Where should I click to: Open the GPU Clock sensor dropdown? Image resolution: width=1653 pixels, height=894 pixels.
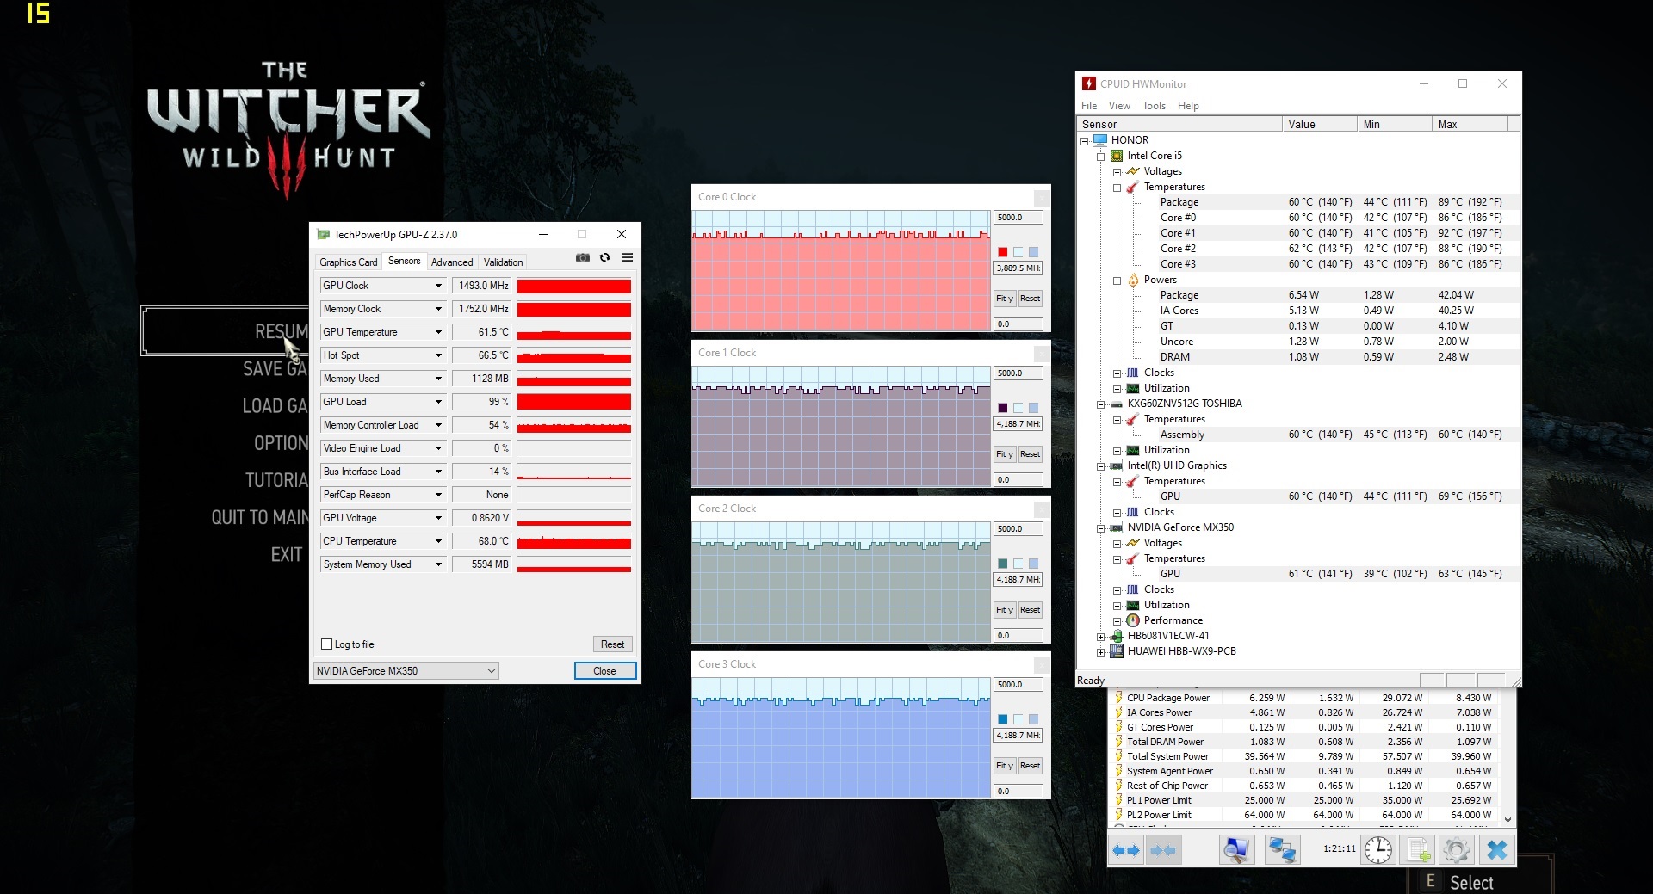[x=438, y=286]
